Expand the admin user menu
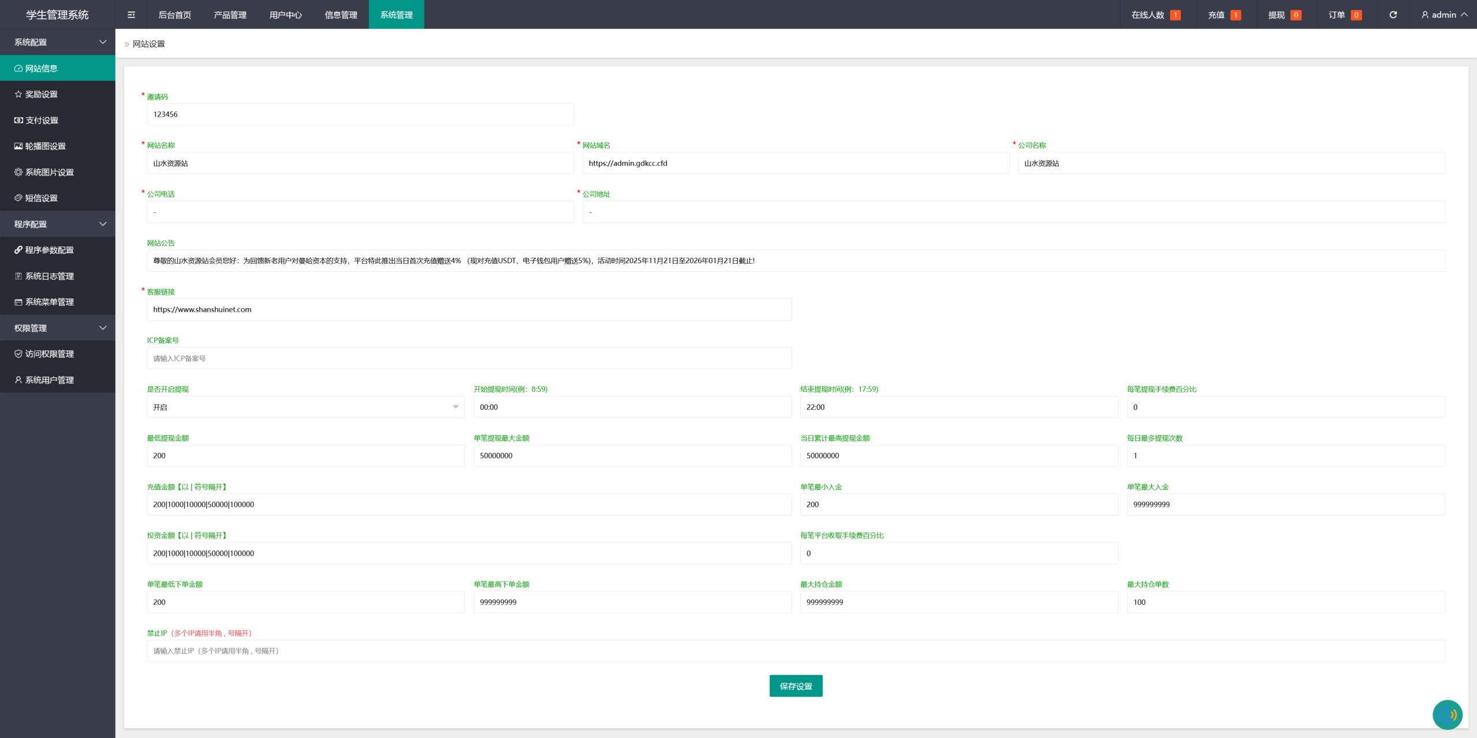Viewport: 1477px width, 738px height. coord(1444,15)
